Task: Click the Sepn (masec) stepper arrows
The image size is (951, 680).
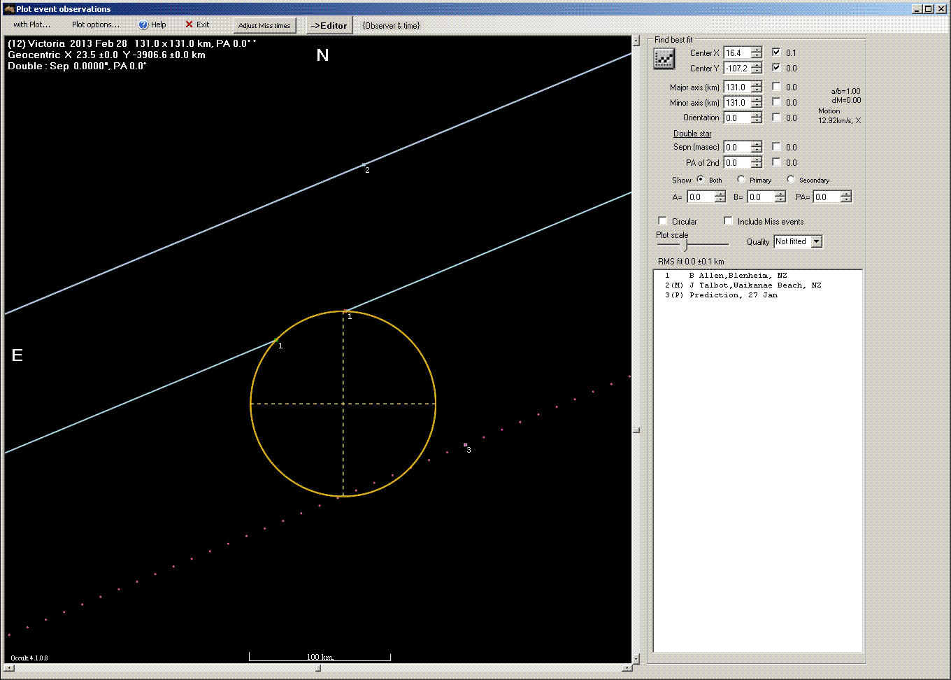Action: click(x=756, y=148)
